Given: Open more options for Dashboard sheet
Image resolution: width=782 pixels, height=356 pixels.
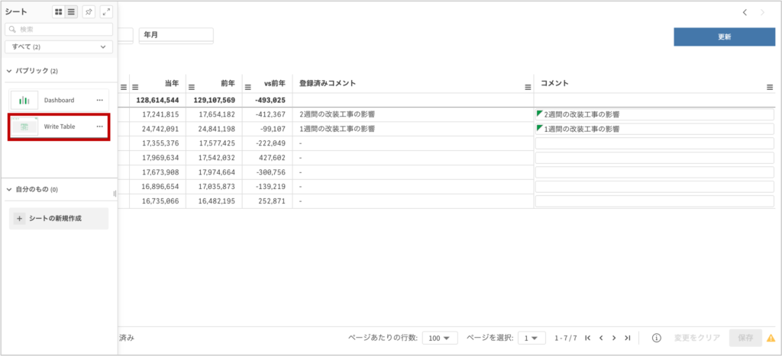Looking at the screenshot, I should pos(99,100).
